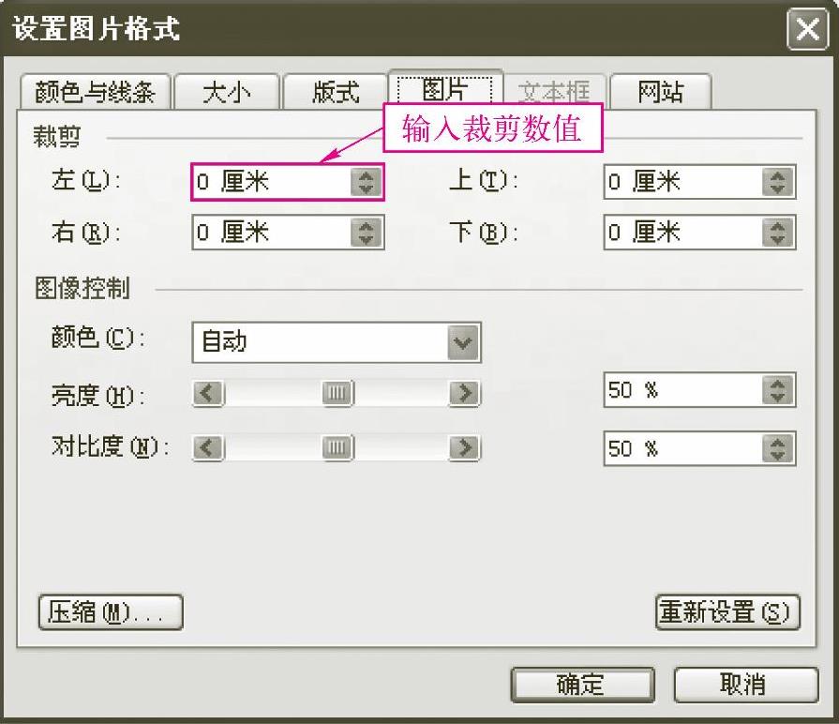839x724 pixels.
Task: Open the 版式 tab
Action: pos(336,92)
